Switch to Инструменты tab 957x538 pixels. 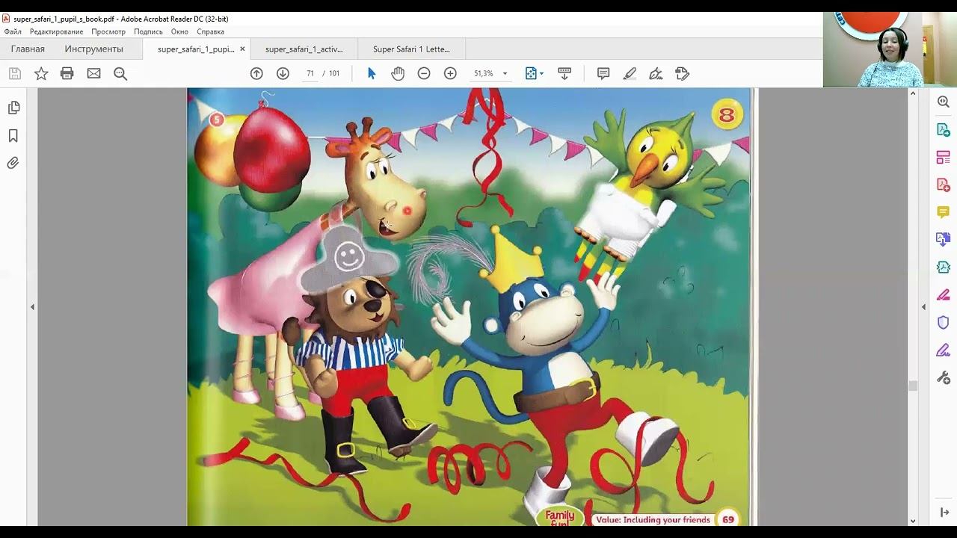pyautogui.click(x=93, y=49)
